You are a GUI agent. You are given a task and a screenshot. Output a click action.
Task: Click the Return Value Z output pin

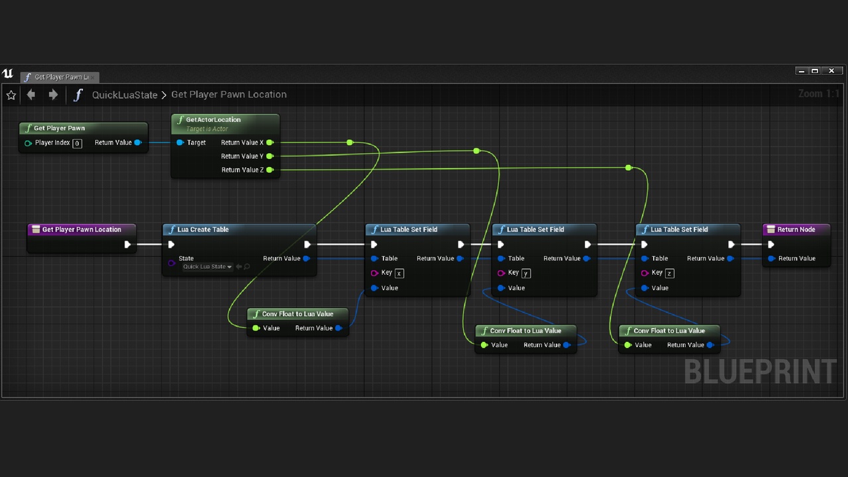click(x=270, y=170)
